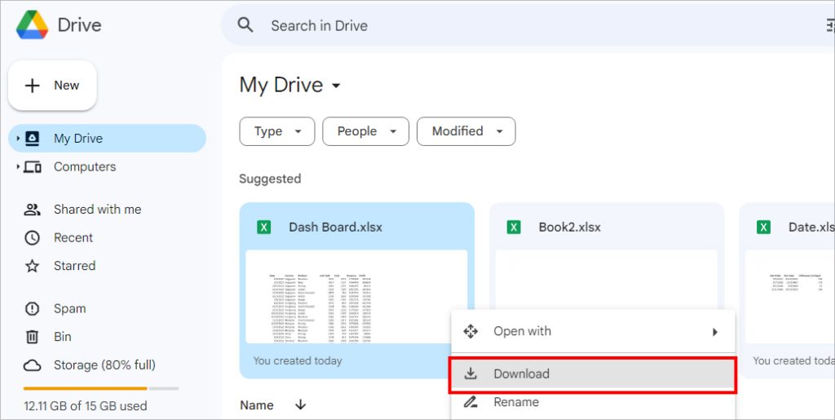This screenshot has height=420, width=835.
Task: Click the Google Drive logo
Action: click(x=32, y=25)
